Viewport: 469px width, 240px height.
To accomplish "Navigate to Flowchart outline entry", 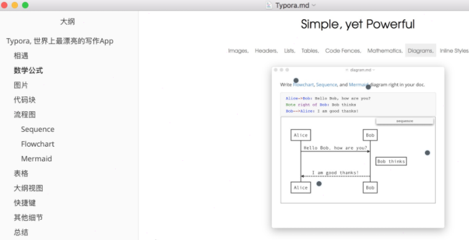I will pyautogui.click(x=38, y=144).
